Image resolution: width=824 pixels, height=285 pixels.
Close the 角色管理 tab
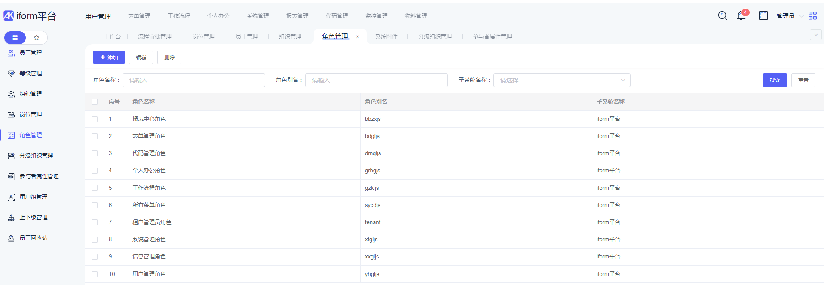(x=358, y=37)
